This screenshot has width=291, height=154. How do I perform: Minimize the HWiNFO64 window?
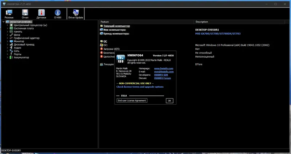tap(267, 4)
